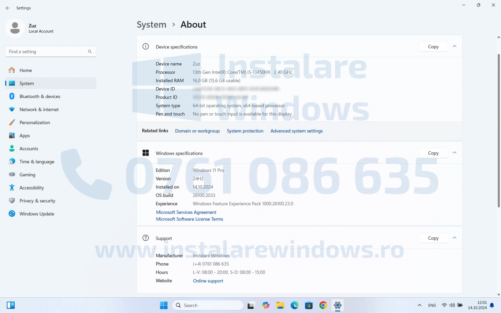Image resolution: width=501 pixels, height=313 pixels.
Task: Open File Explorer from the taskbar
Action: tap(280, 305)
